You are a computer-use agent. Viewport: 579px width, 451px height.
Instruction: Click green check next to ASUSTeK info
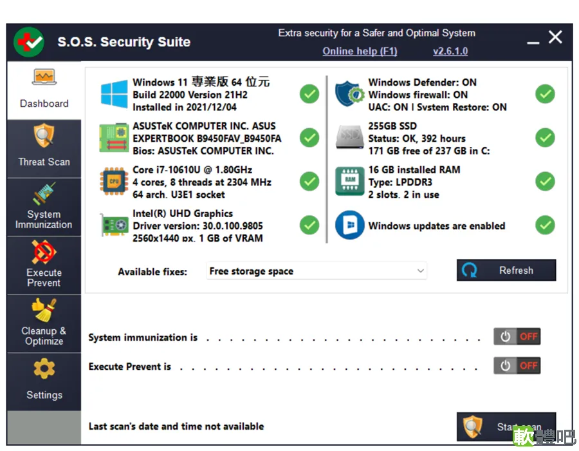point(309,137)
